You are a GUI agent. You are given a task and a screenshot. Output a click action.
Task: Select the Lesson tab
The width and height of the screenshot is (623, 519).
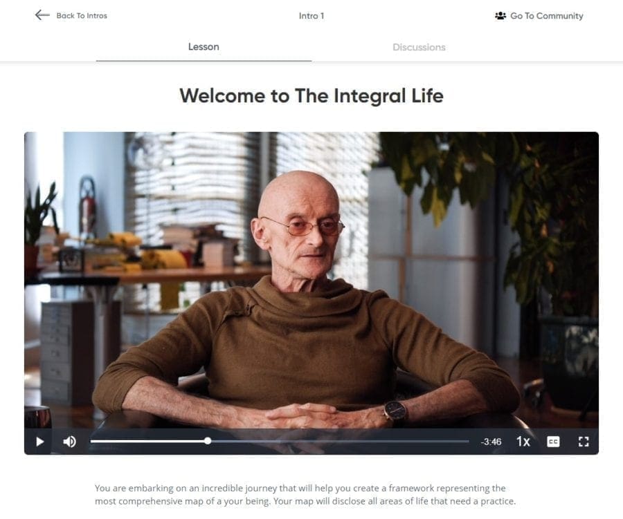[x=204, y=47]
